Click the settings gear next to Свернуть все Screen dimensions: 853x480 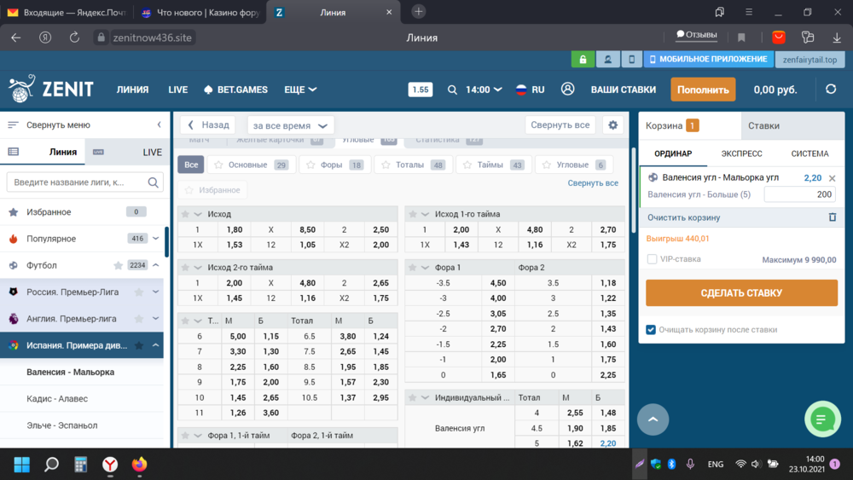(x=613, y=125)
